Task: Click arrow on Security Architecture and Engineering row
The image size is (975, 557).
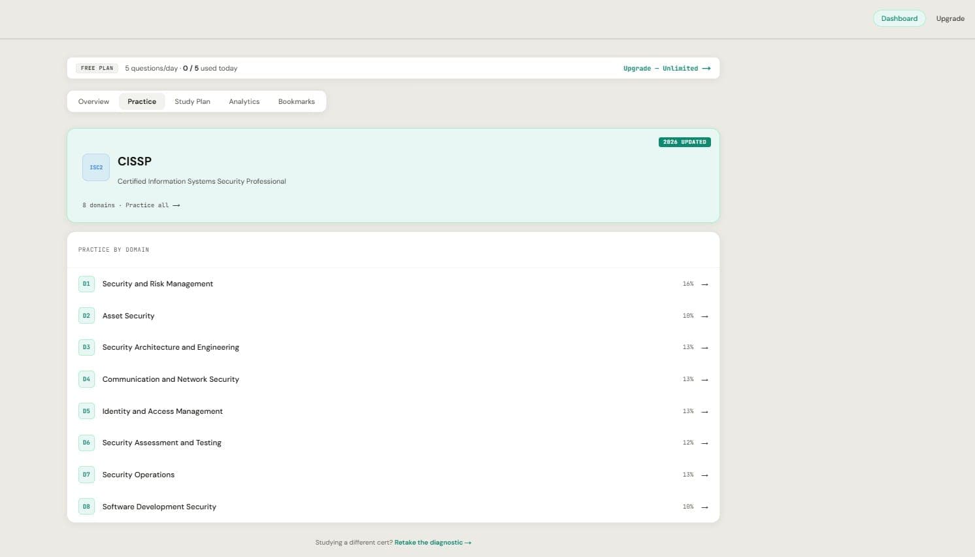Action: pyautogui.click(x=704, y=348)
